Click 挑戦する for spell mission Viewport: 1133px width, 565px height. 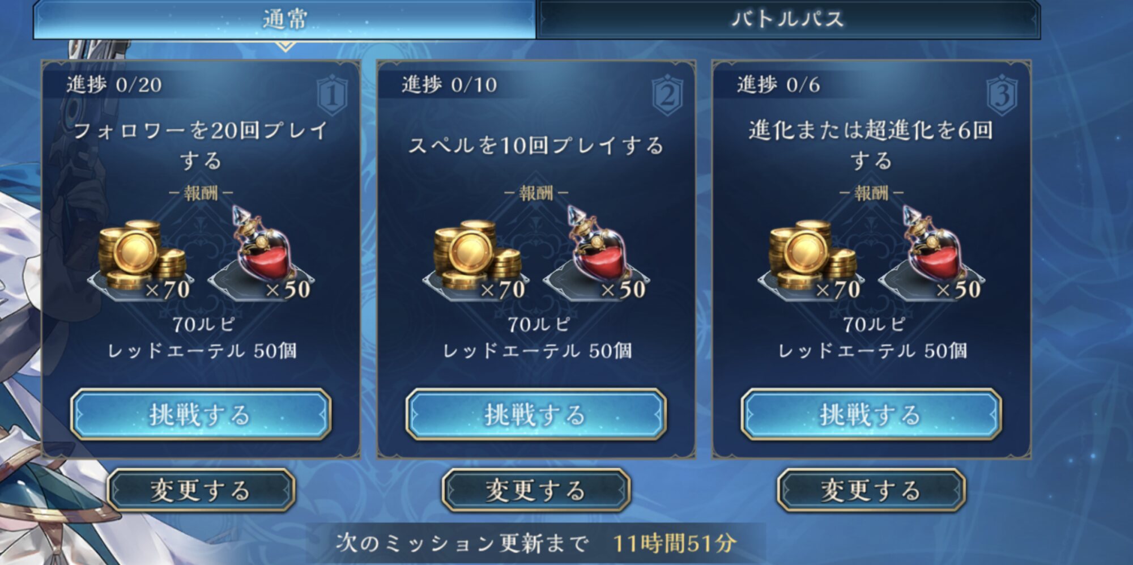point(536,414)
